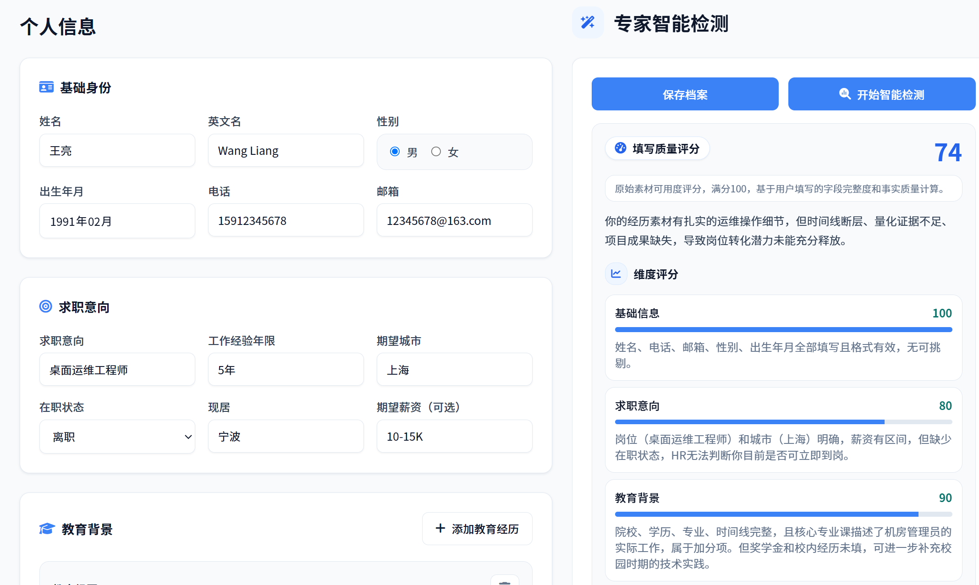
Task: Click the 邮箱 field with 12345678@163.com
Action: point(455,220)
